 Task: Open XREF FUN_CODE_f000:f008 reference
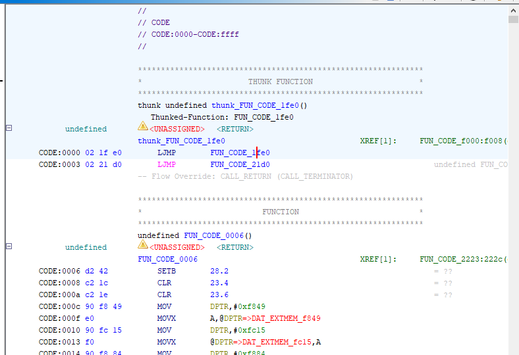click(464, 141)
